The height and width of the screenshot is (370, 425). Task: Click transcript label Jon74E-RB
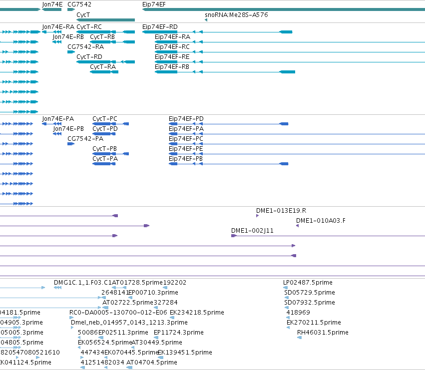point(68,37)
